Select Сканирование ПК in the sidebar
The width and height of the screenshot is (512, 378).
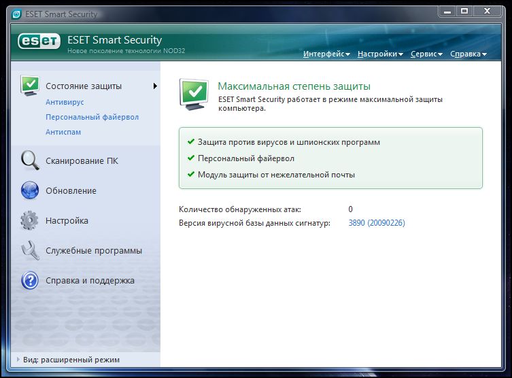pyautogui.click(x=82, y=161)
